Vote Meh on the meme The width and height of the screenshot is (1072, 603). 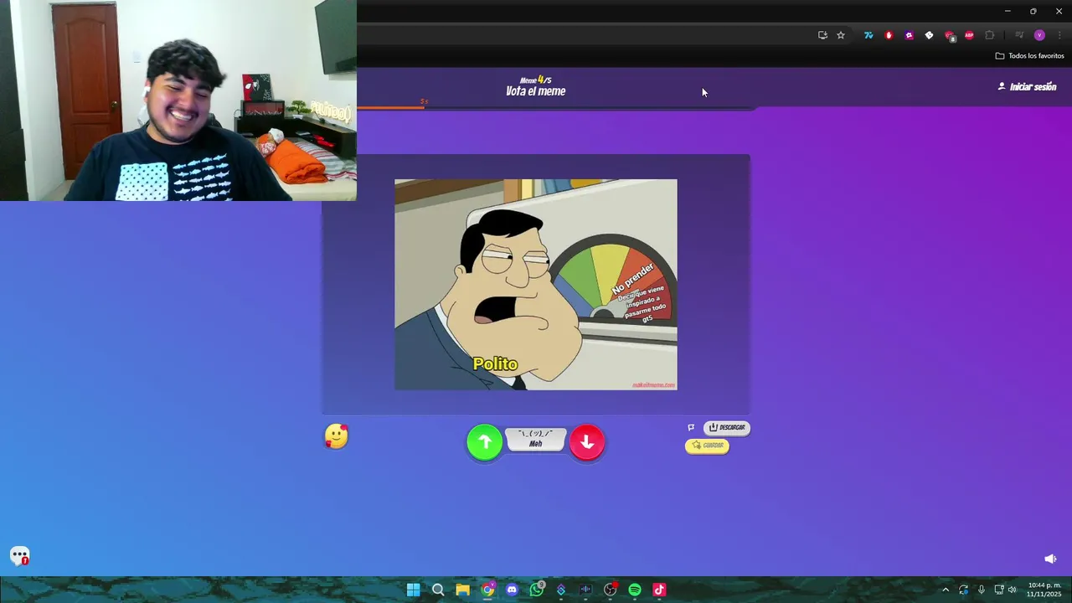[536, 440]
